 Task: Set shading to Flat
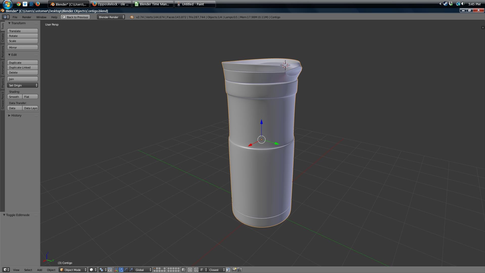30,97
